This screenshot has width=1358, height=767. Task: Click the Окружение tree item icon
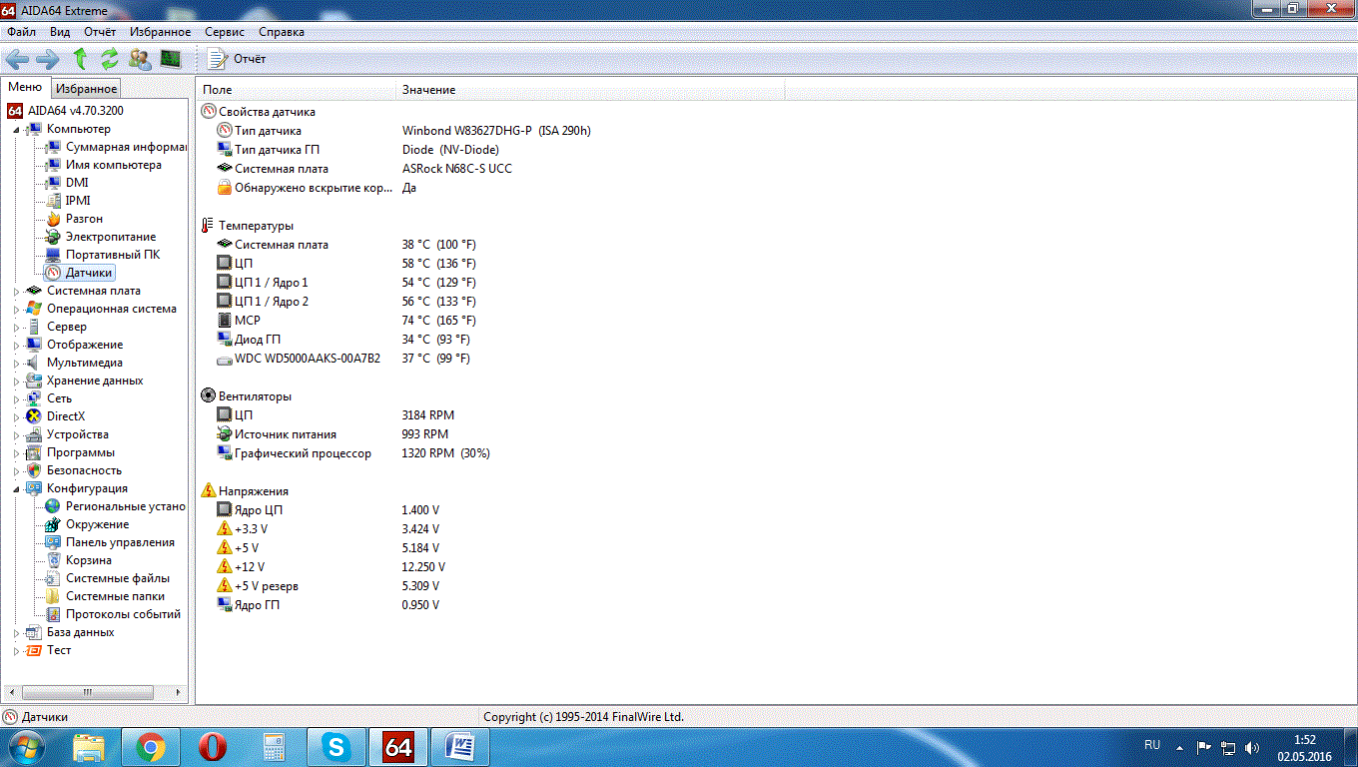coord(53,524)
